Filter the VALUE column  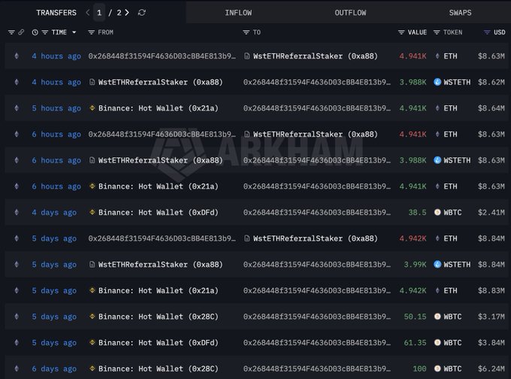(x=401, y=32)
